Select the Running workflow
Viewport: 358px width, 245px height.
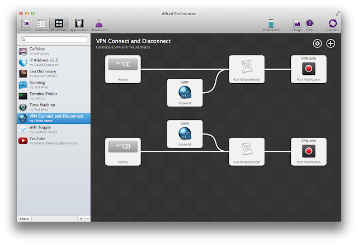(54, 85)
